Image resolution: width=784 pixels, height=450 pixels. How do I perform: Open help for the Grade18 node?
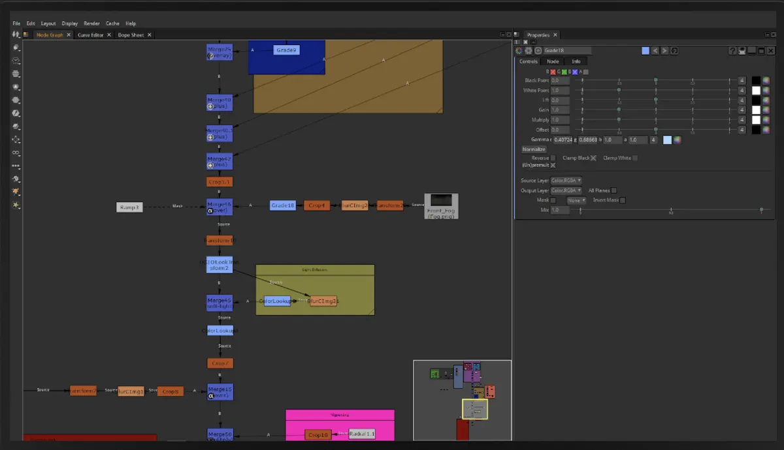pos(732,50)
